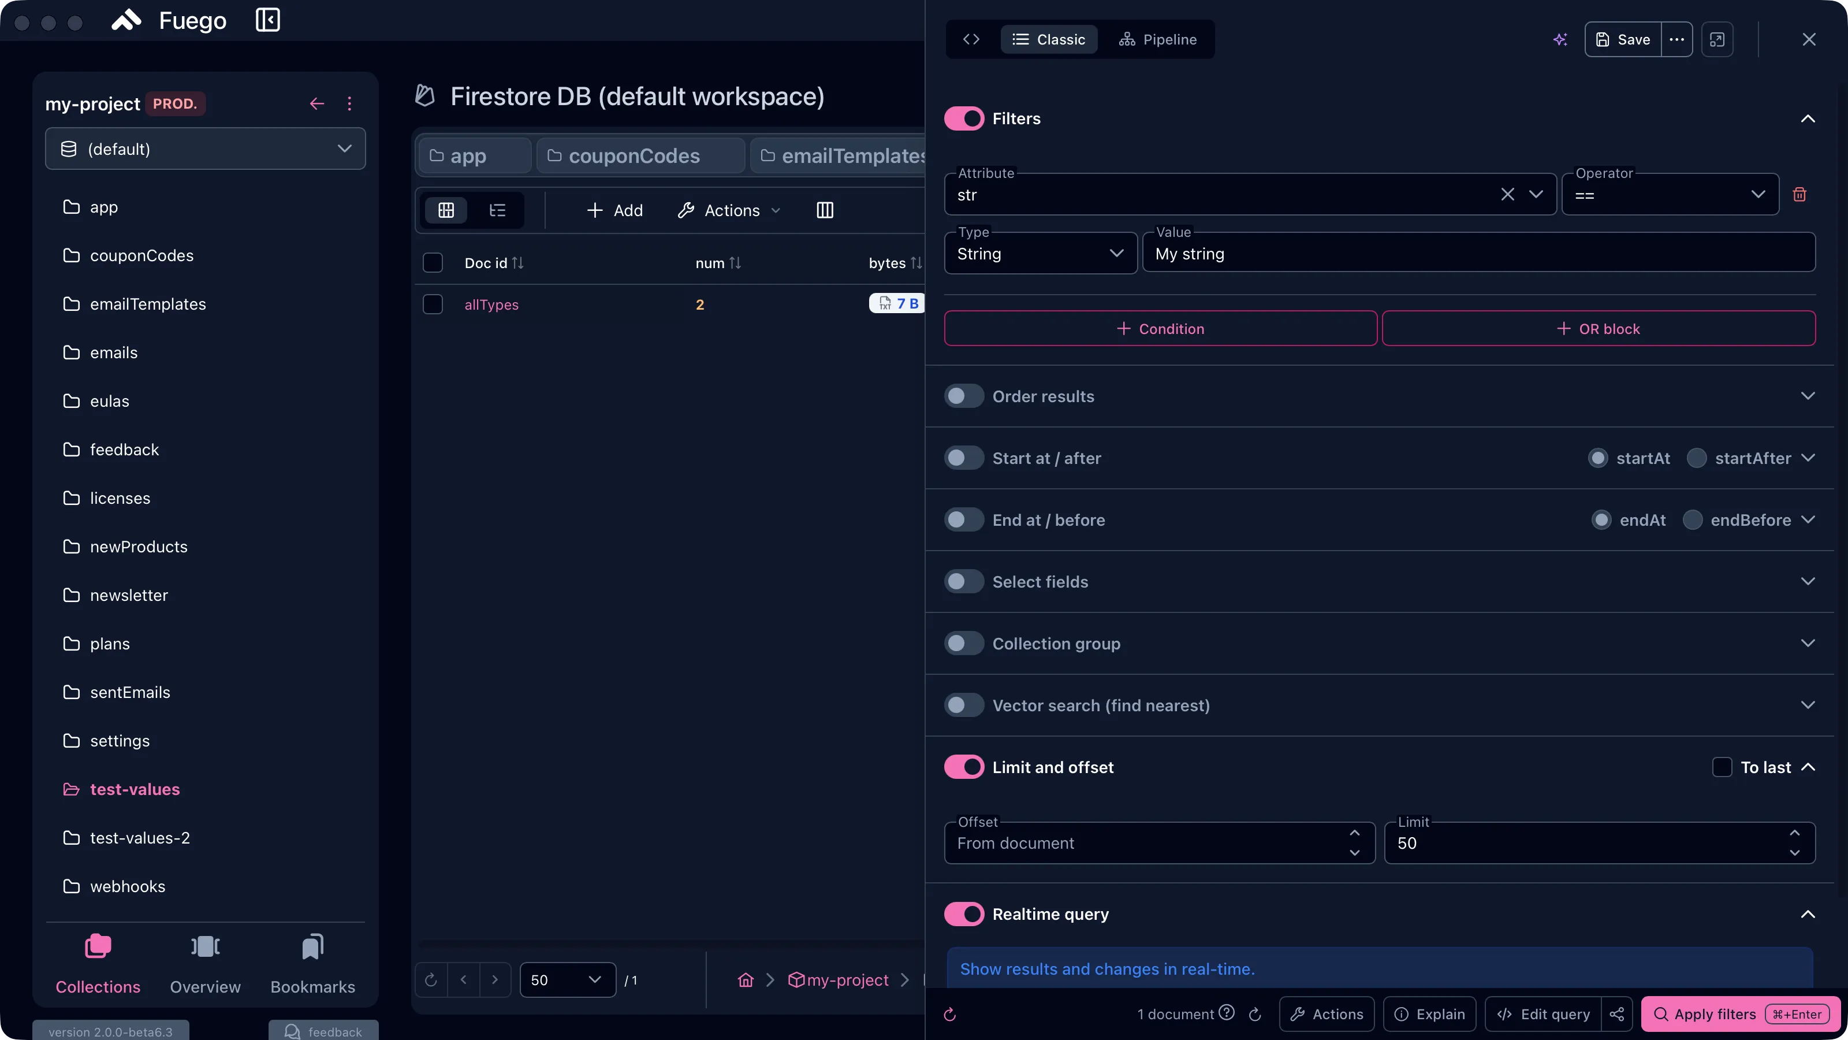Switch to the Pipeline query tab
This screenshot has height=1040, width=1848.
1157,39
